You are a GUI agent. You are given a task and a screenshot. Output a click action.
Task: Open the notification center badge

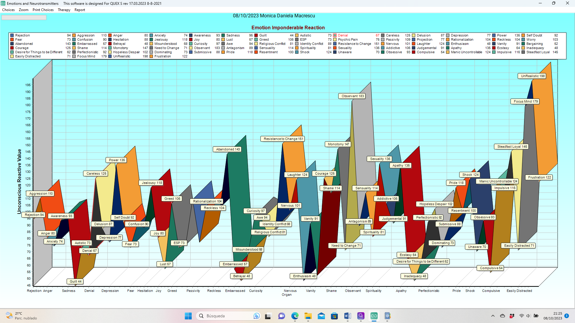(x=567, y=316)
